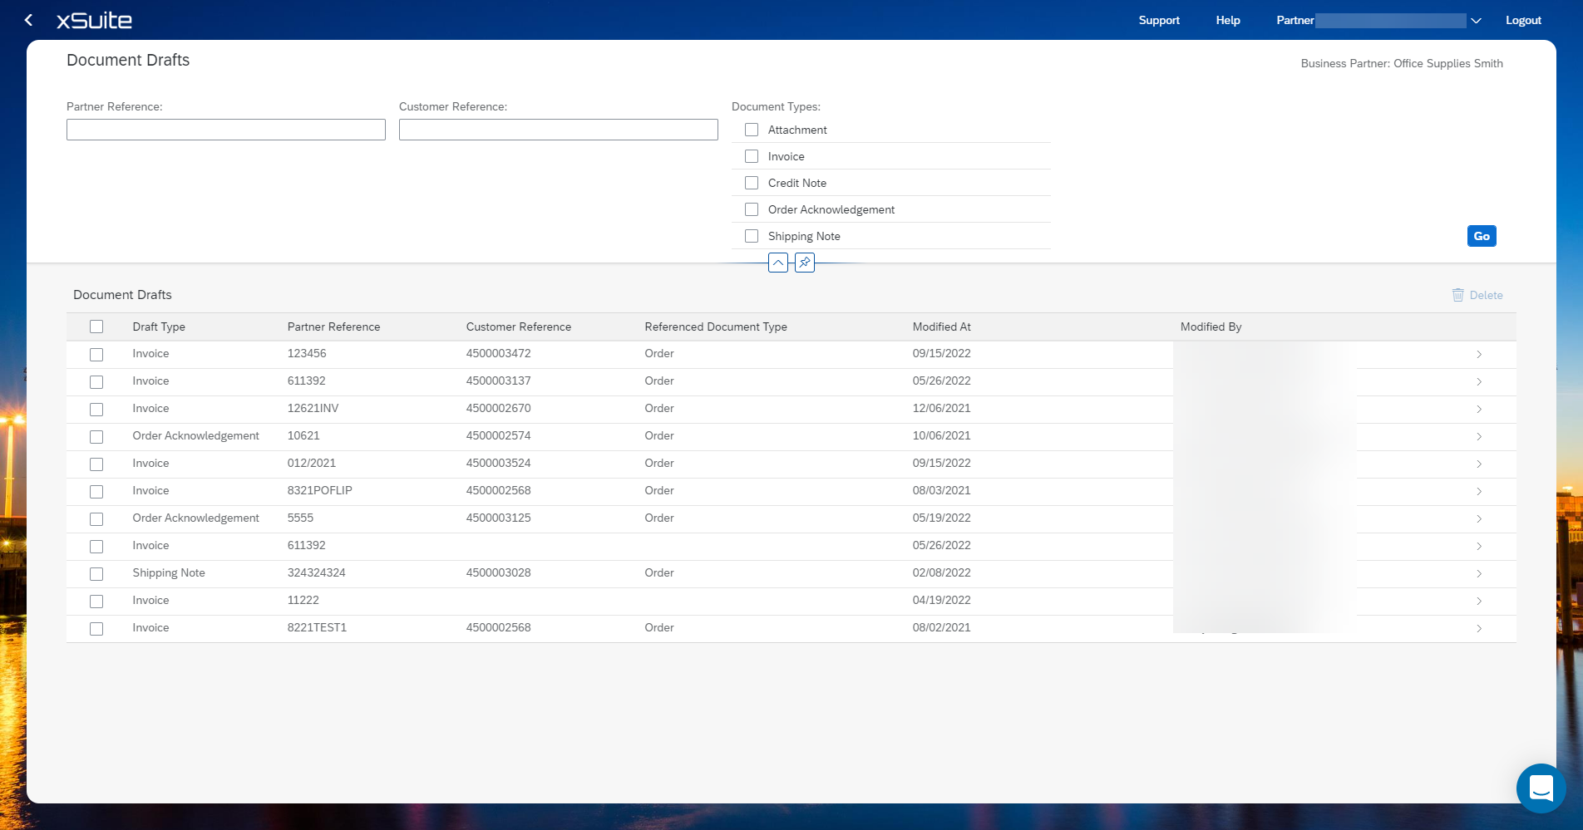Click the back arrow icon beside xSuite
The image size is (1583, 830).
(29, 20)
